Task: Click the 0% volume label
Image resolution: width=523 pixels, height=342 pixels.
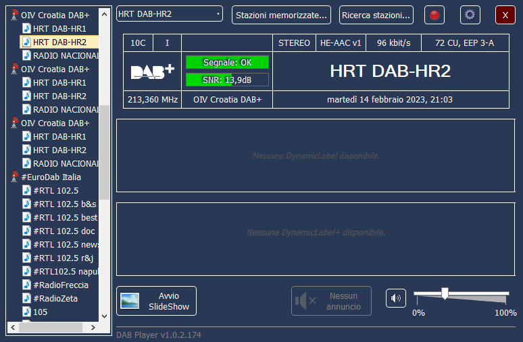Action: 418,313
